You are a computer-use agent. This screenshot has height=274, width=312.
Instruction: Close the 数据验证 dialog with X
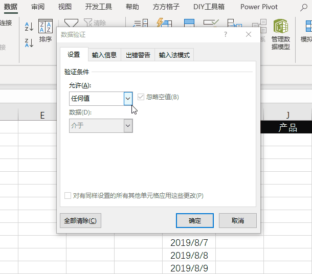click(x=249, y=34)
